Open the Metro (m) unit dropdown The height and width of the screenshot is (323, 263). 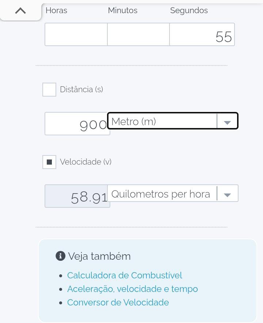tap(163, 121)
